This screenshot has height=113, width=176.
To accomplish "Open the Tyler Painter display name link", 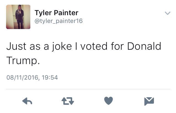I will point(56,13).
